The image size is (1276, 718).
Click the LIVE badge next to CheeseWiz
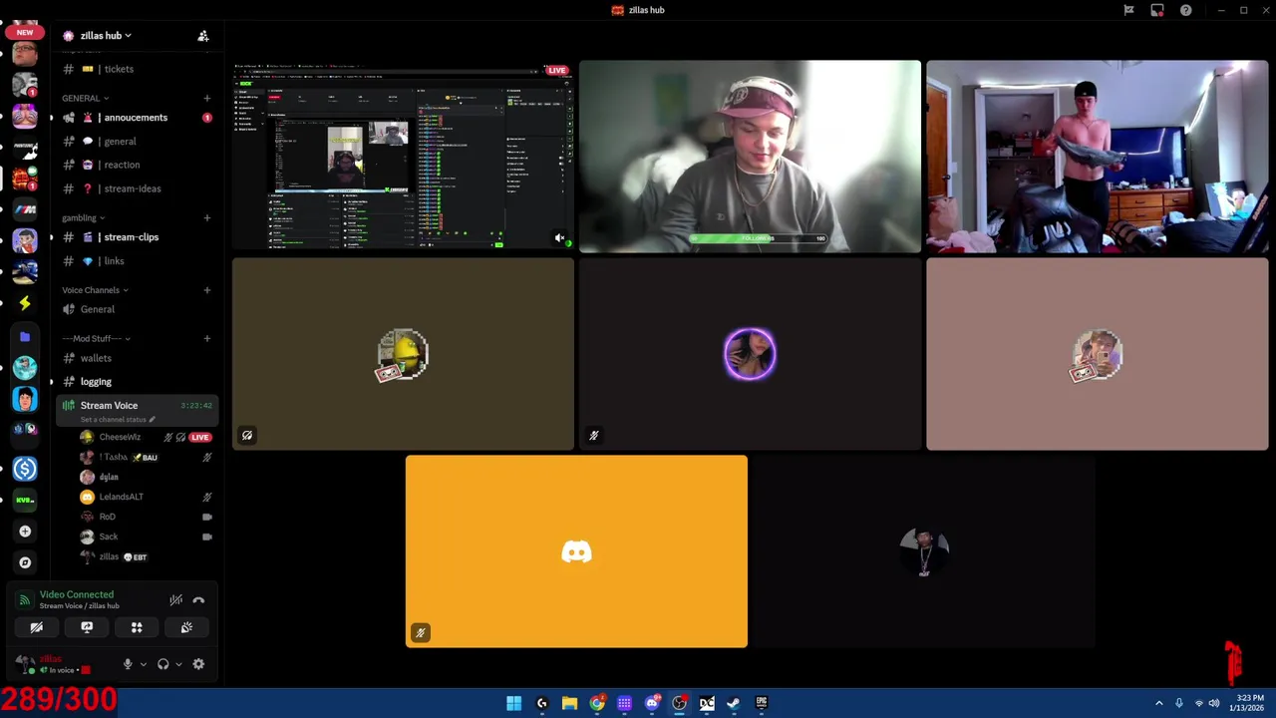click(200, 437)
